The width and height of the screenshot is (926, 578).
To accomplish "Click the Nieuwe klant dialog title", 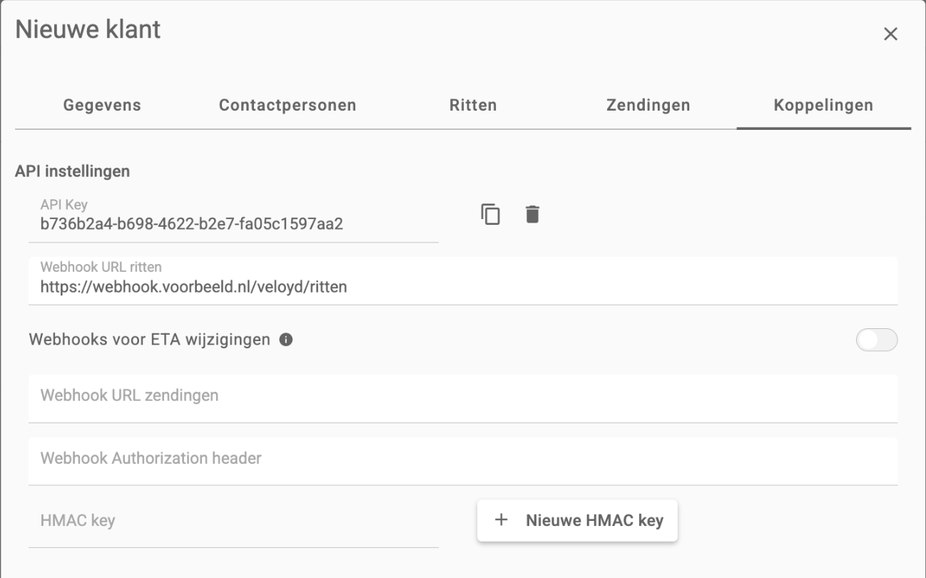I will pyautogui.click(x=88, y=29).
